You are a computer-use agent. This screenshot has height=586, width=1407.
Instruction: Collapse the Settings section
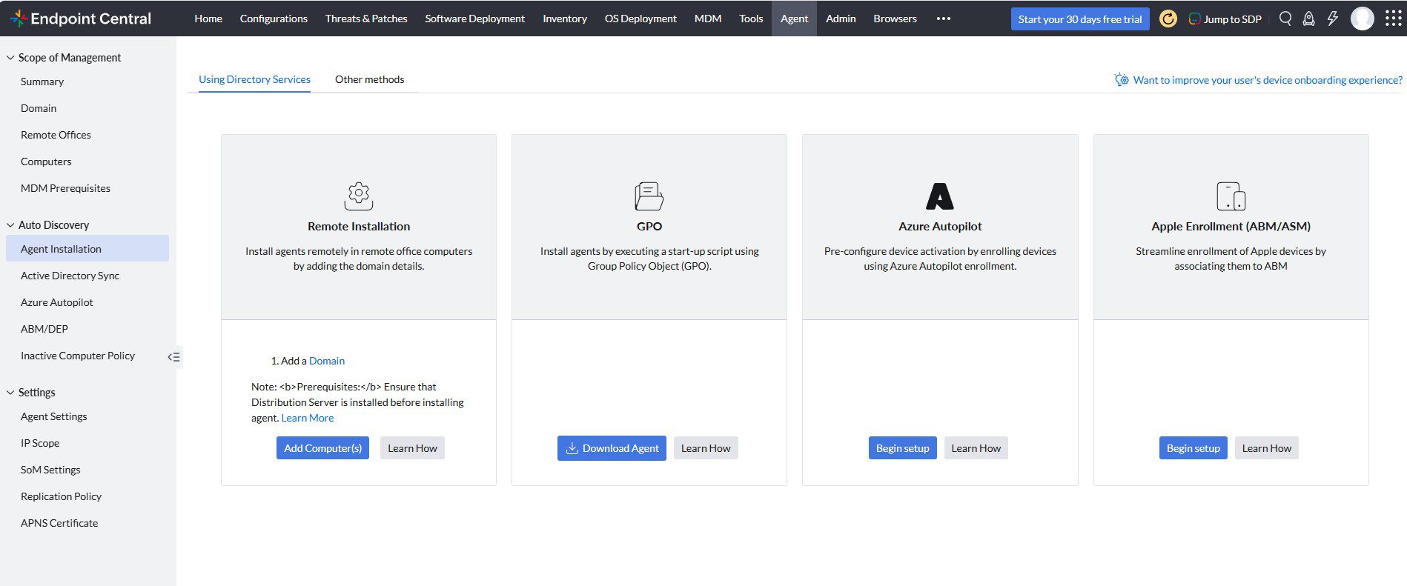tap(10, 393)
